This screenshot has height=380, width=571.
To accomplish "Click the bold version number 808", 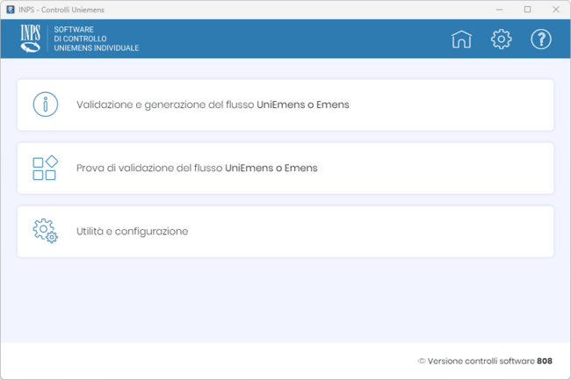I will [x=545, y=361].
